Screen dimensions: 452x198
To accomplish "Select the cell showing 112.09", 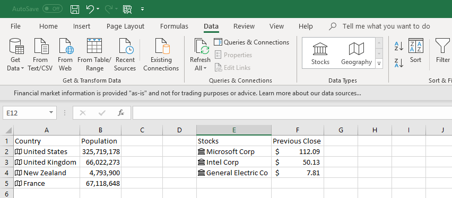I will point(298,151).
